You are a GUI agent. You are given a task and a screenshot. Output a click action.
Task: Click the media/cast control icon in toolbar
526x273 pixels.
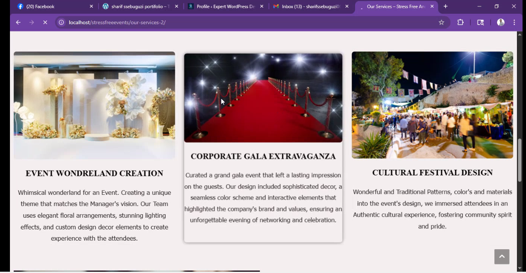(x=480, y=22)
